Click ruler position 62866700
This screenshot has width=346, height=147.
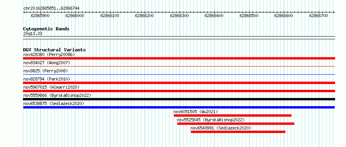[x=319, y=16]
